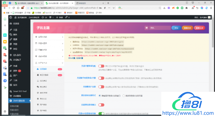215x116 pixels.
Task: Click the 仪表盘 dashboard menu icon
Action: pyautogui.click(x=10, y=23)
